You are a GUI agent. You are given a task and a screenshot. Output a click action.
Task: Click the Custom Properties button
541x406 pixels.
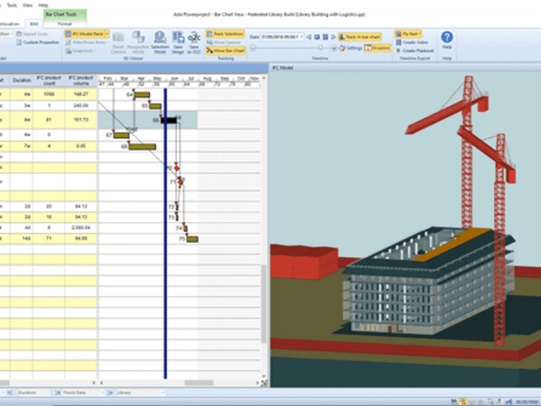tap(41, 41)
